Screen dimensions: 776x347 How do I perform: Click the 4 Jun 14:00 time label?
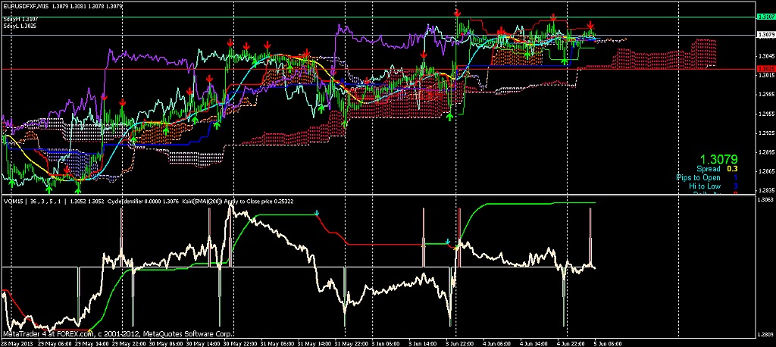coord(534,343)
